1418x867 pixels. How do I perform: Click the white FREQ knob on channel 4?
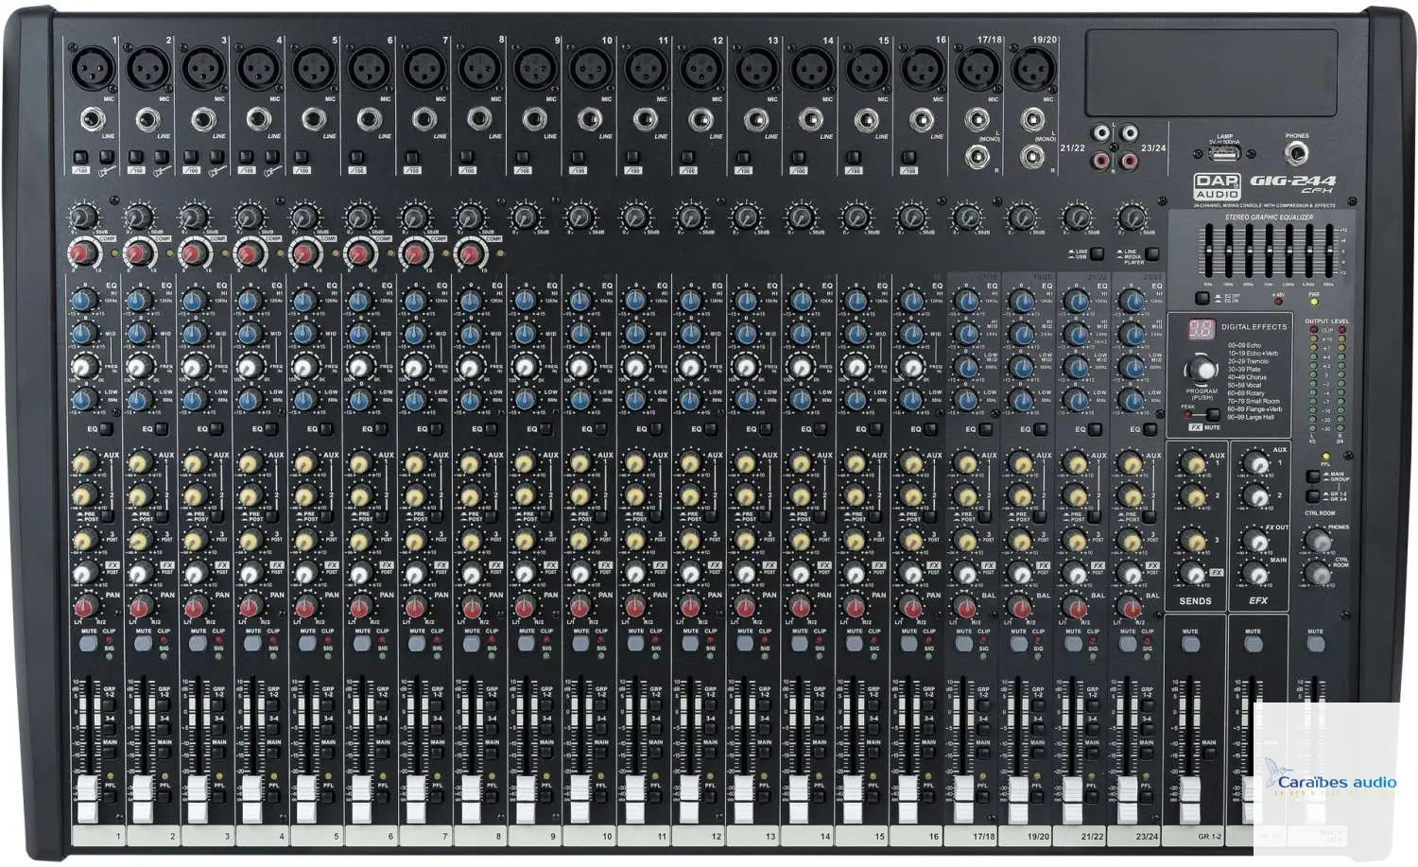click(249, 367)
